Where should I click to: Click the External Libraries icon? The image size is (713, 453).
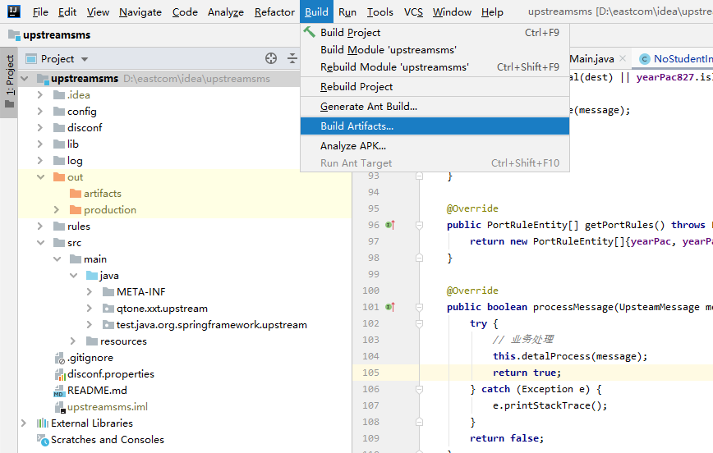pyautogui.click(x=43, y=423)
